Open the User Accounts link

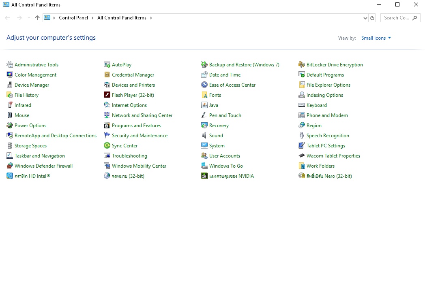point(224,155)
